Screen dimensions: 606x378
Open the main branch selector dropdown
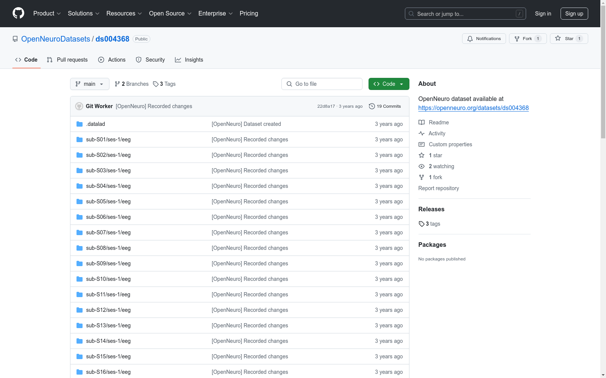(x=90, y=84)
